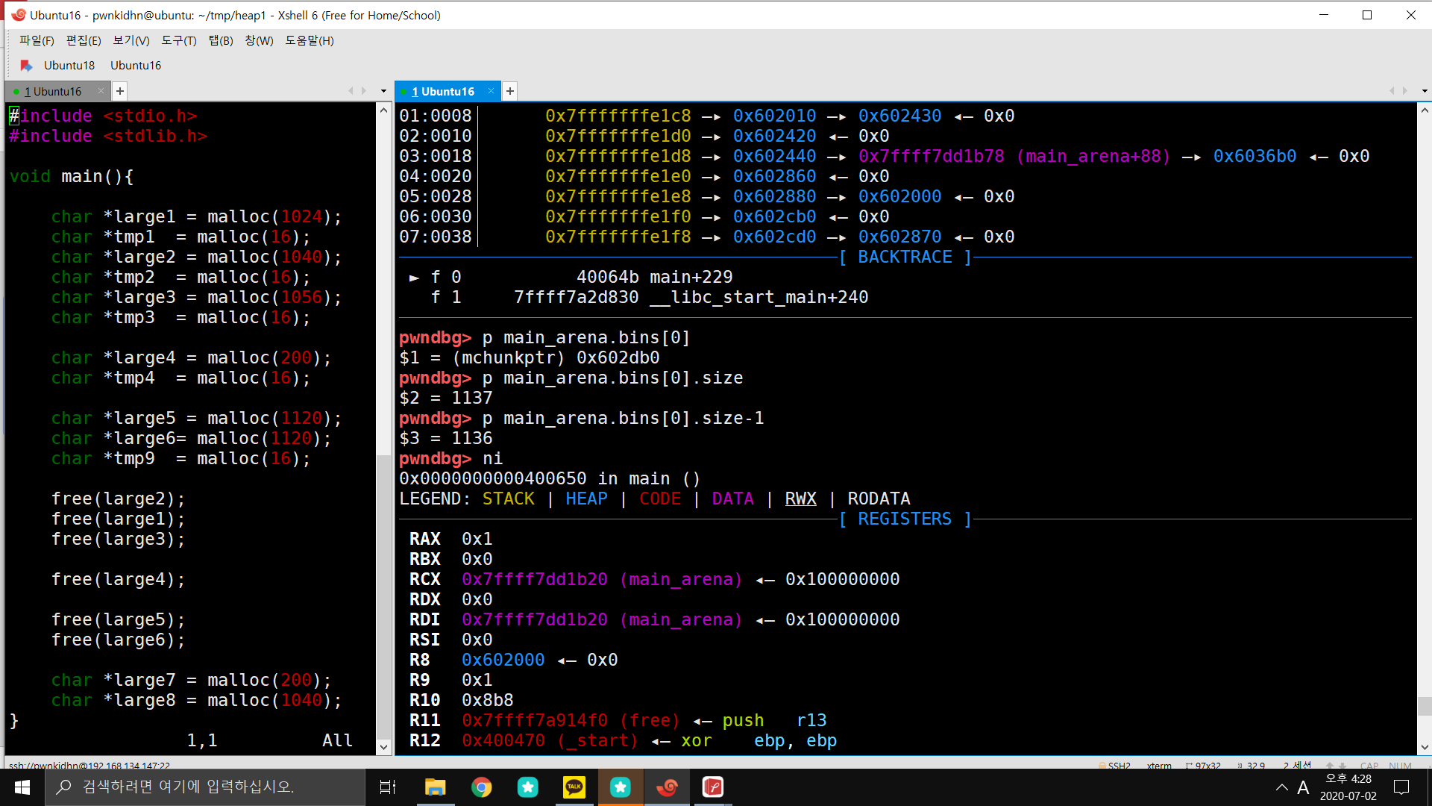The image size is (1432, 806).
Task: Close the right pane Ubuntu16 tab
Action: coord(491,91)
